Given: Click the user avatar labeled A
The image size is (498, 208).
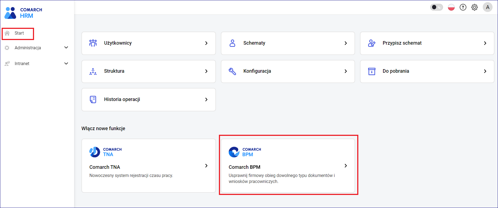Looking at the screenshot, I should (x=487, y=7).
